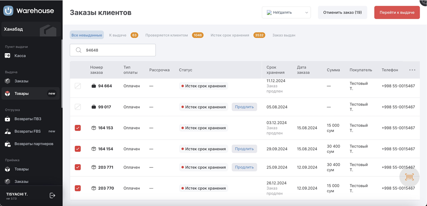Click Продлить for order 99 017
Viewport: 427px width, 206px height.
[x=244, y=107]
